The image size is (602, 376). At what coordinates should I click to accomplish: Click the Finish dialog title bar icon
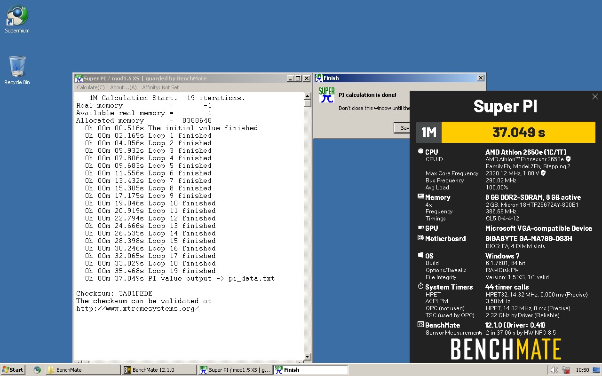319,78
